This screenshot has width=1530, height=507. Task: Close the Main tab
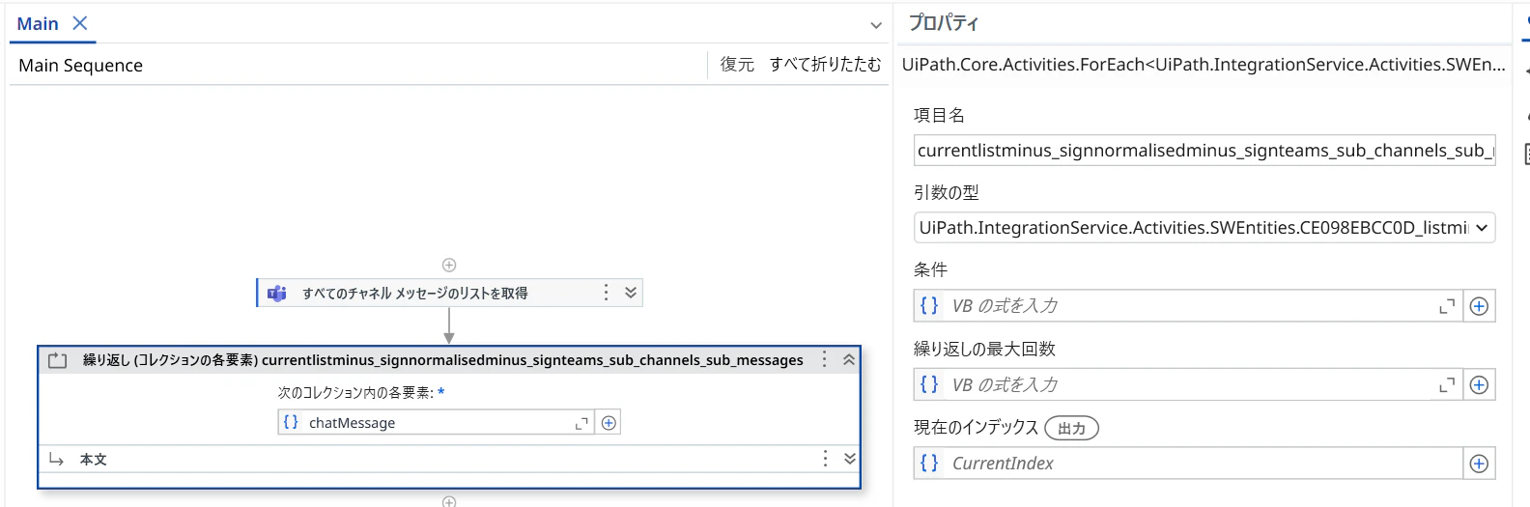pyautogui.click(x=80, y=23)
